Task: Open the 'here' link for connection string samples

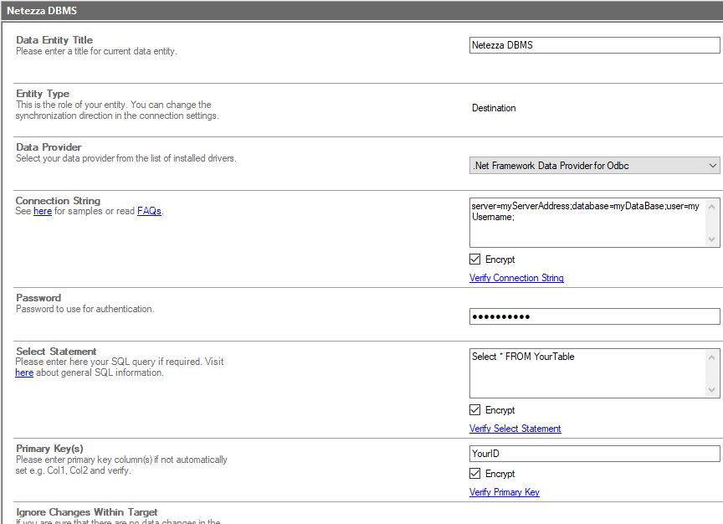Action: coord(43,211)
